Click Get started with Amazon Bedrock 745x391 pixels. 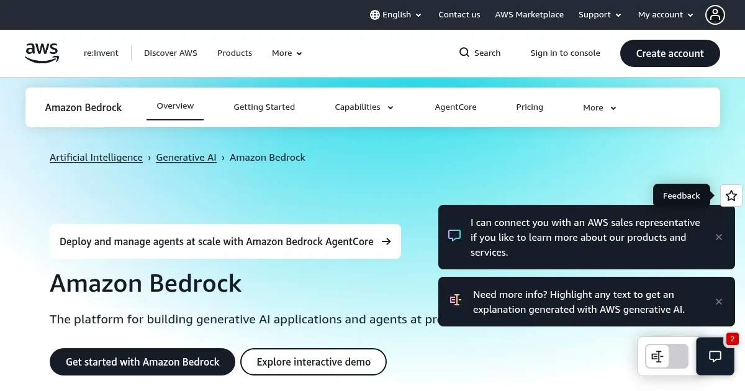tap(142, 362)
